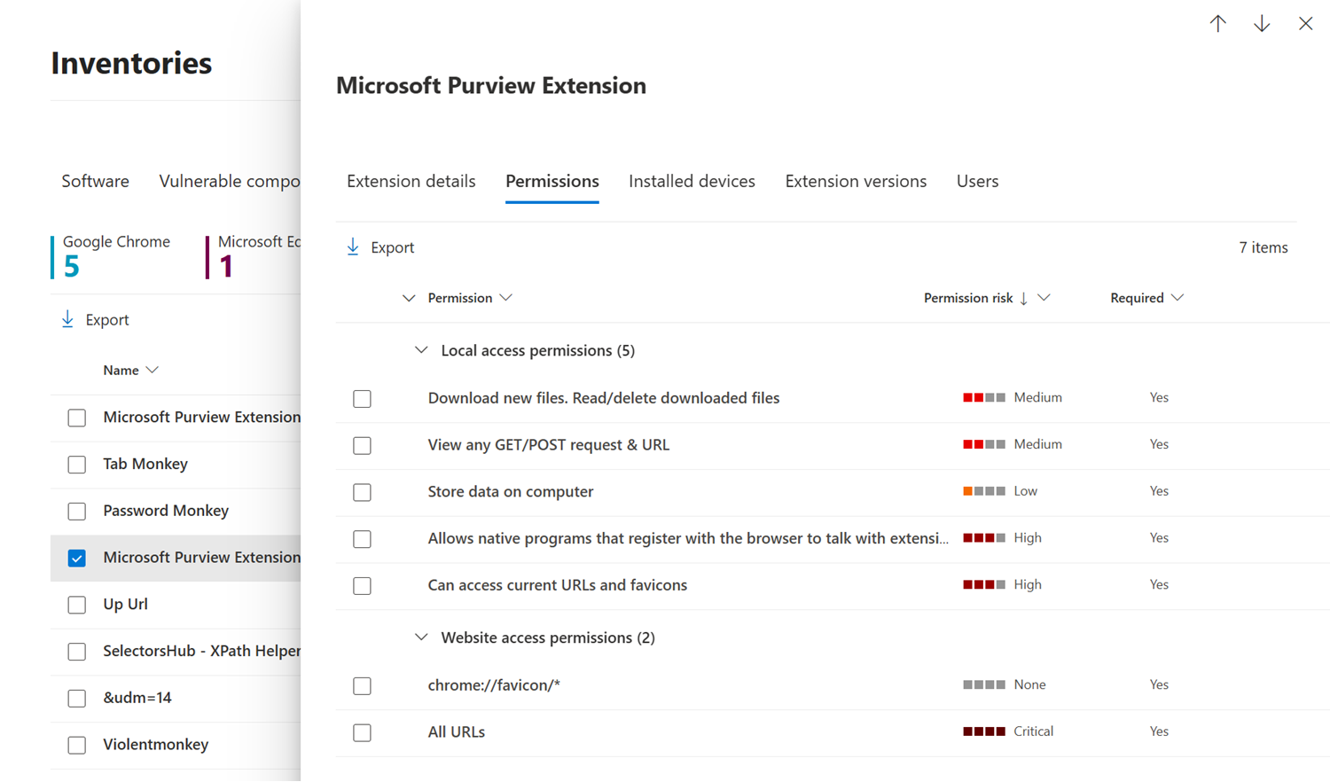Click the Low risk bar for Store data
Viewport: 1330px width, 782px height.
tap(983, 491)
